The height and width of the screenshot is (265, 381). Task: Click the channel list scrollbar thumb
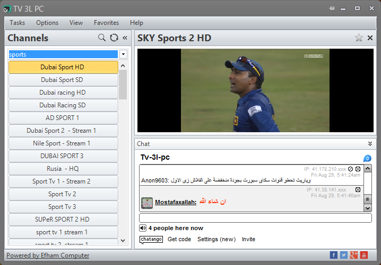123,85
